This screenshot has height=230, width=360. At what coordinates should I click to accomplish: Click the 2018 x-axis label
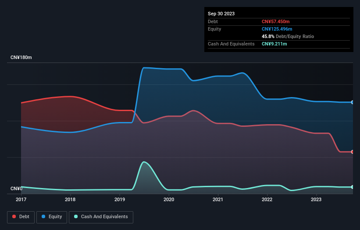pos(70,199)
